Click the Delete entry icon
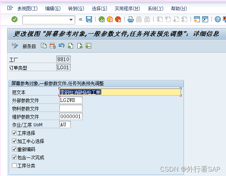 52,46
